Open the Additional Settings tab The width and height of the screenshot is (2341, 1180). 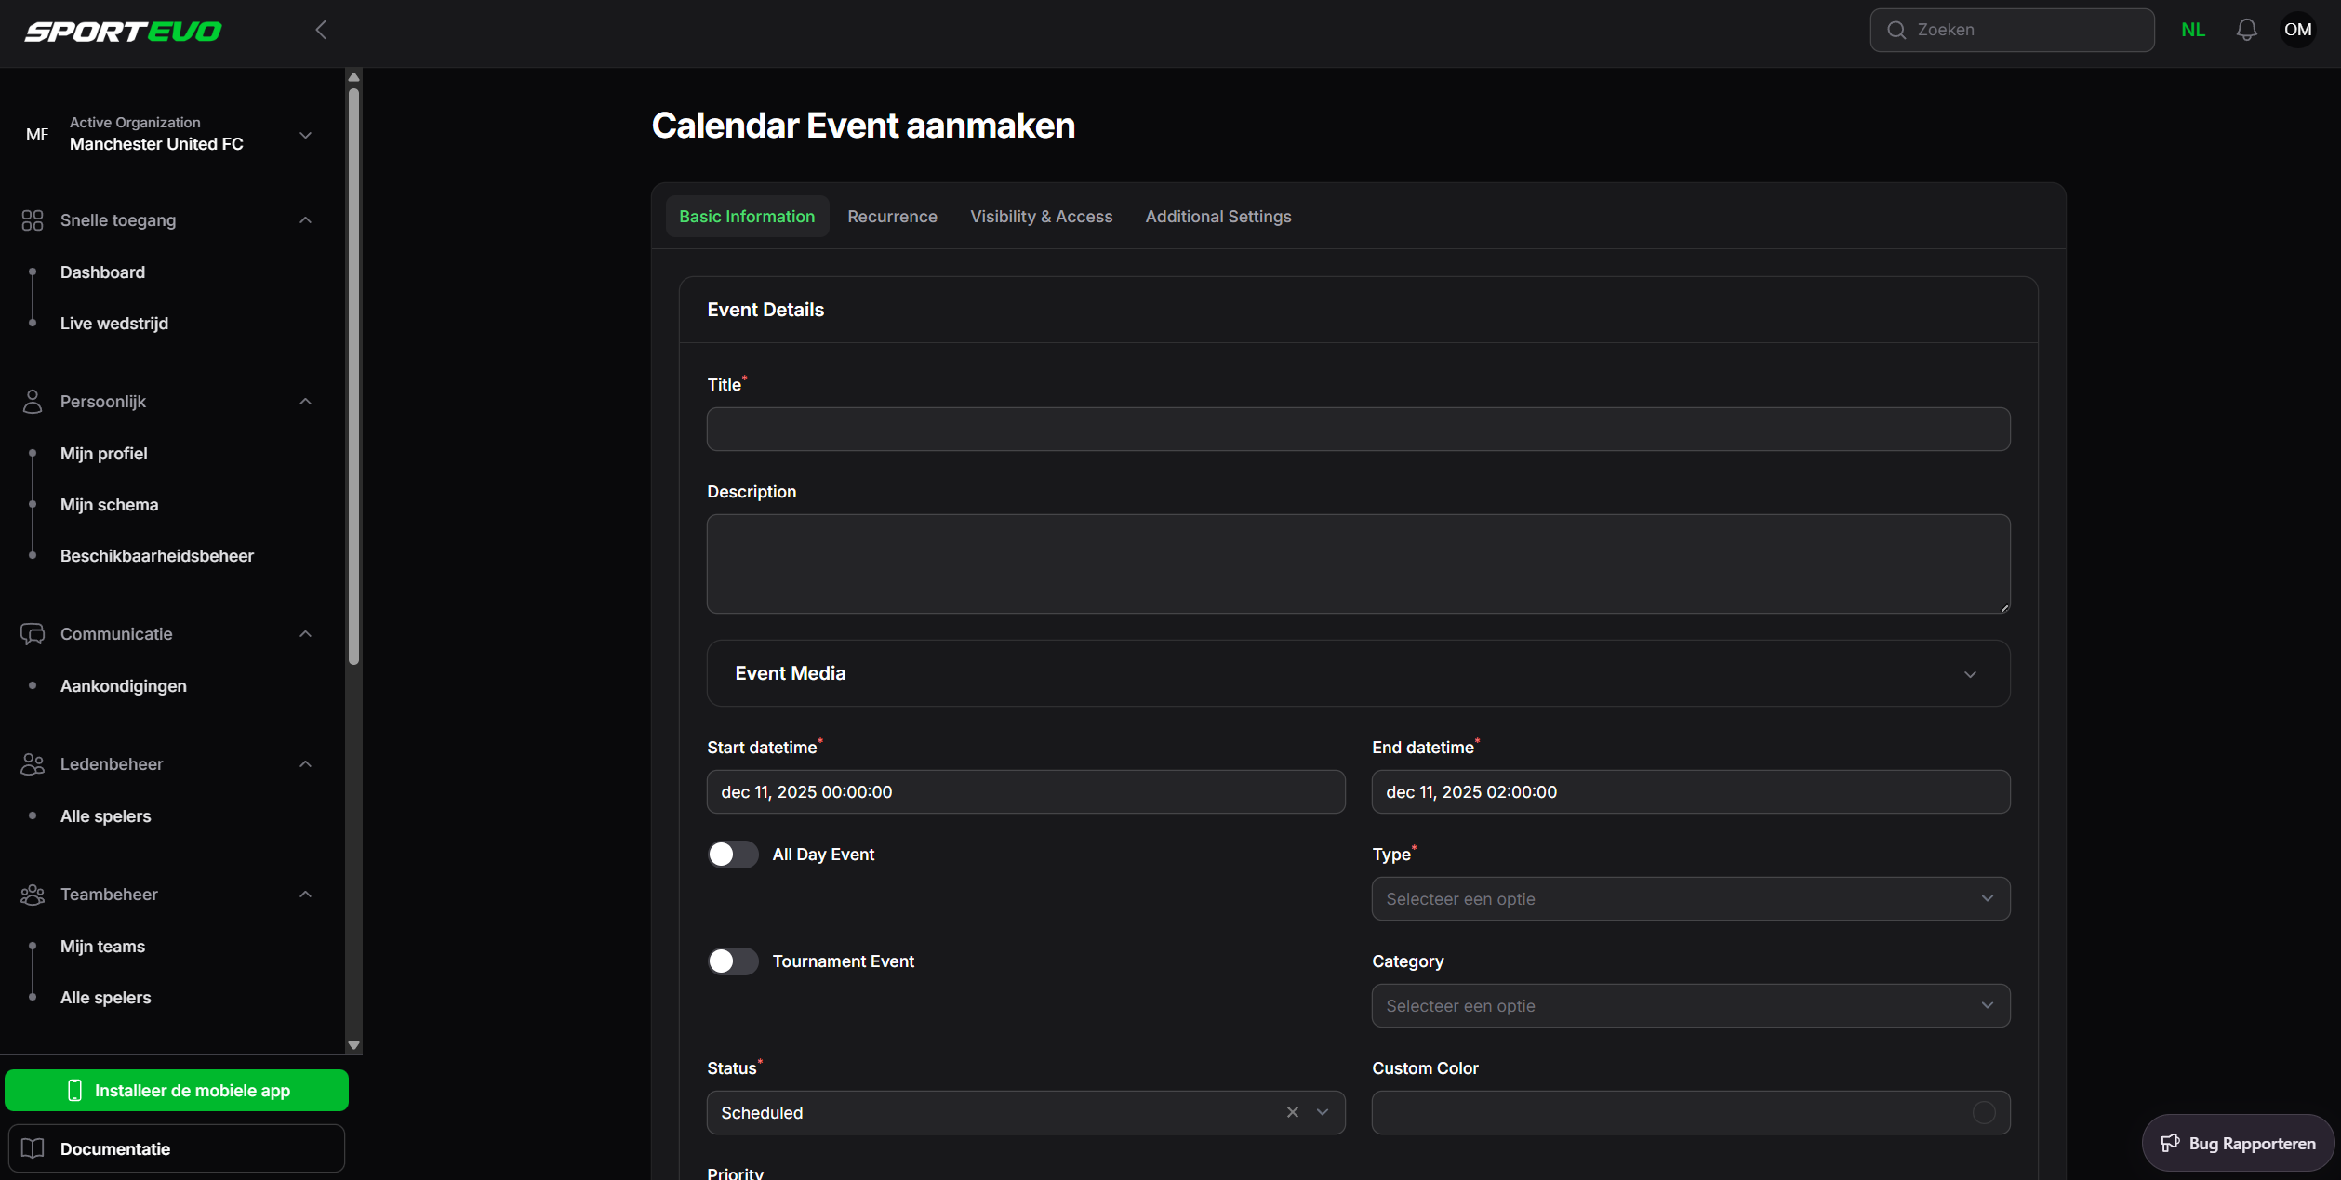[1218, 216]
